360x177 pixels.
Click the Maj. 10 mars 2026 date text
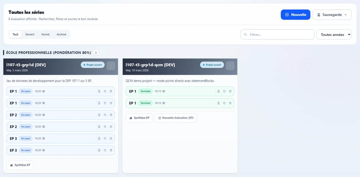click(137, 70)
